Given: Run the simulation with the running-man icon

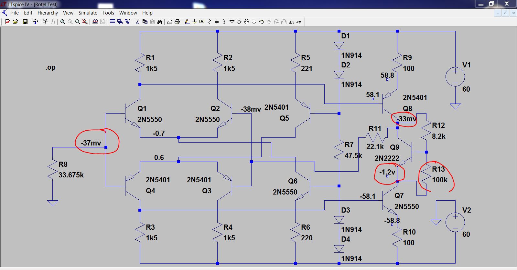Looking at the screenshot, I should point(45,22).
